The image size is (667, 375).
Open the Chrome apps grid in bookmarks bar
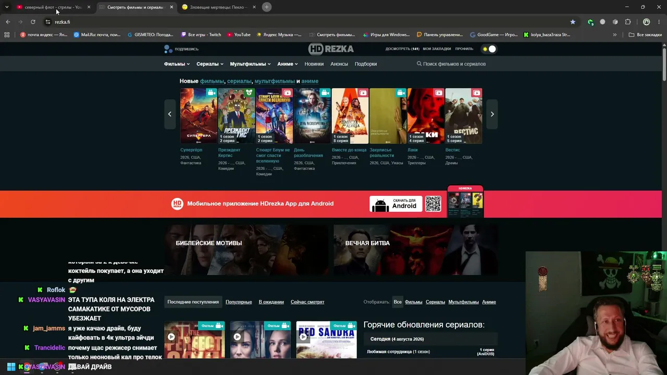(7, 35)
